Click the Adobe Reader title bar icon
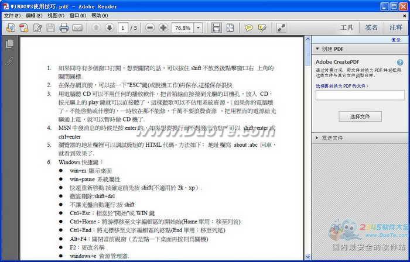This screenshot has width=410, height=262. [x=6, y=6]
